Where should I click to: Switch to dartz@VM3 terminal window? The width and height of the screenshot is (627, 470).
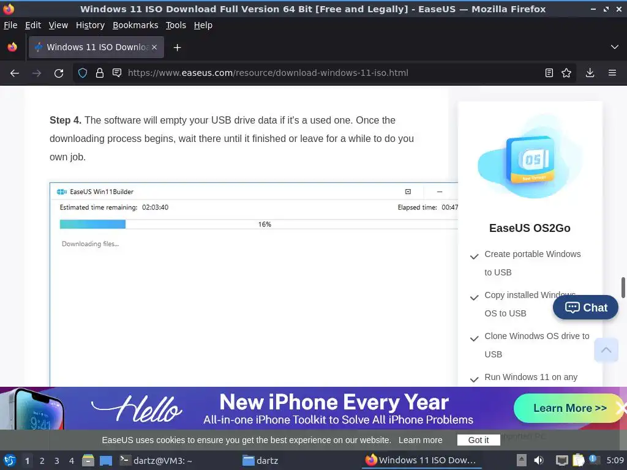tap(157, 460)
